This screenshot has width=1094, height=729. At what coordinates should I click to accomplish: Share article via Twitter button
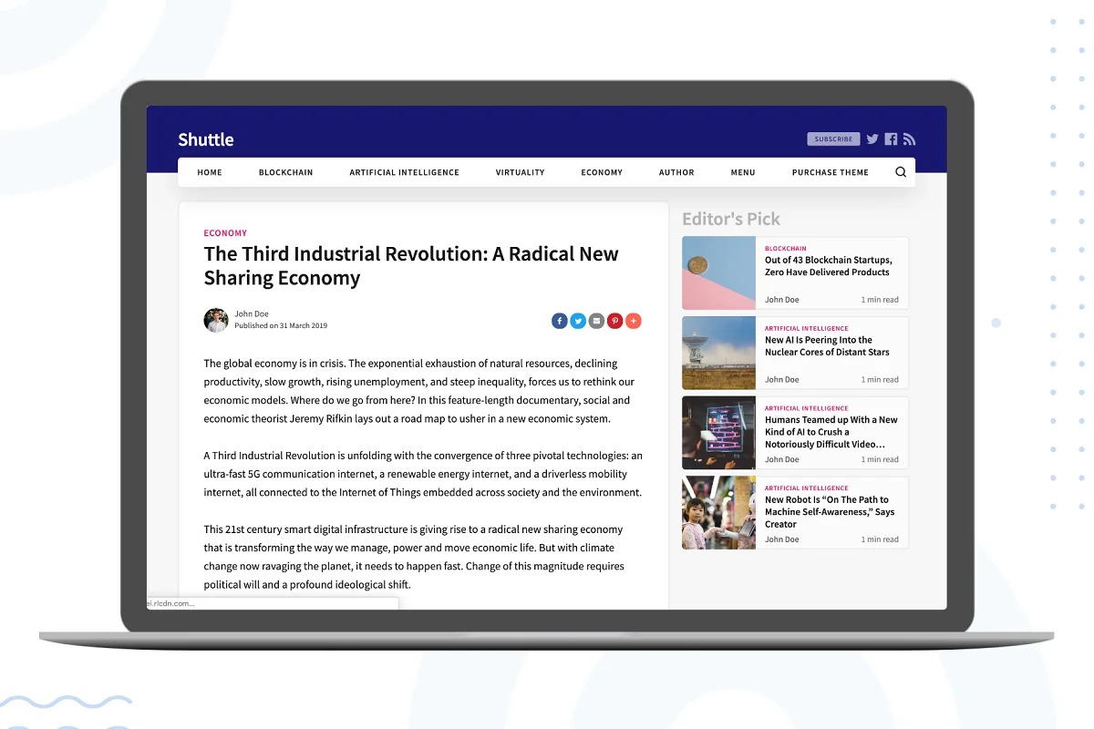(578, 321)
